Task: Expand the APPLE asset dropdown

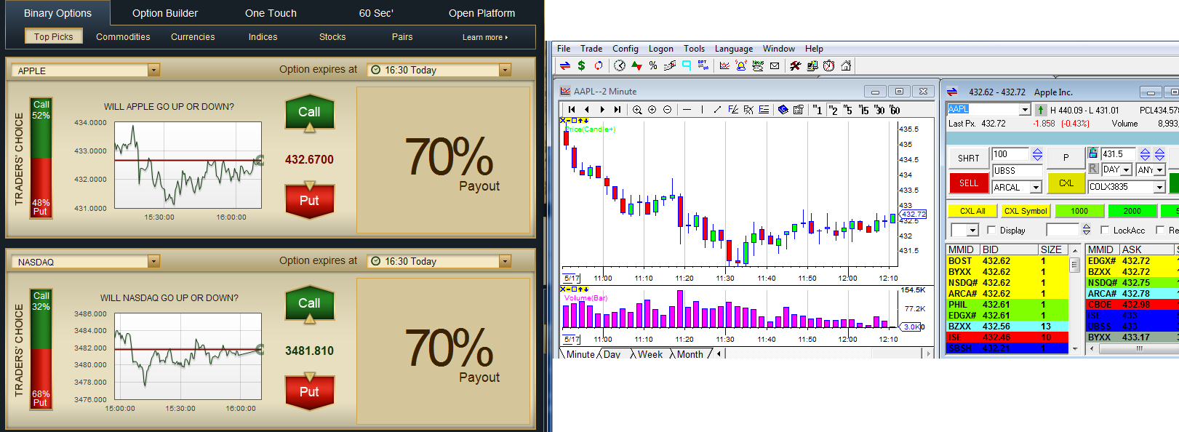Action: coord(153,71)
